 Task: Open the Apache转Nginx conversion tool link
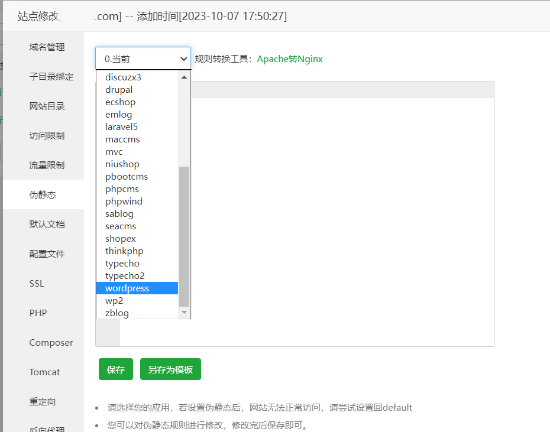(x=290, y=59)
